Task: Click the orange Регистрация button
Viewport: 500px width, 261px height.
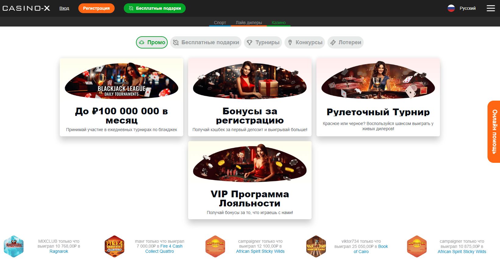Action: [96, 8]
